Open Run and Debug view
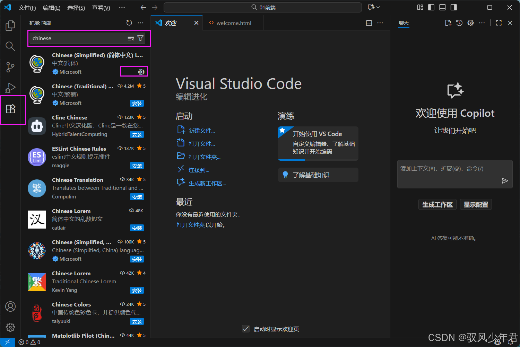 coord(10,88)
